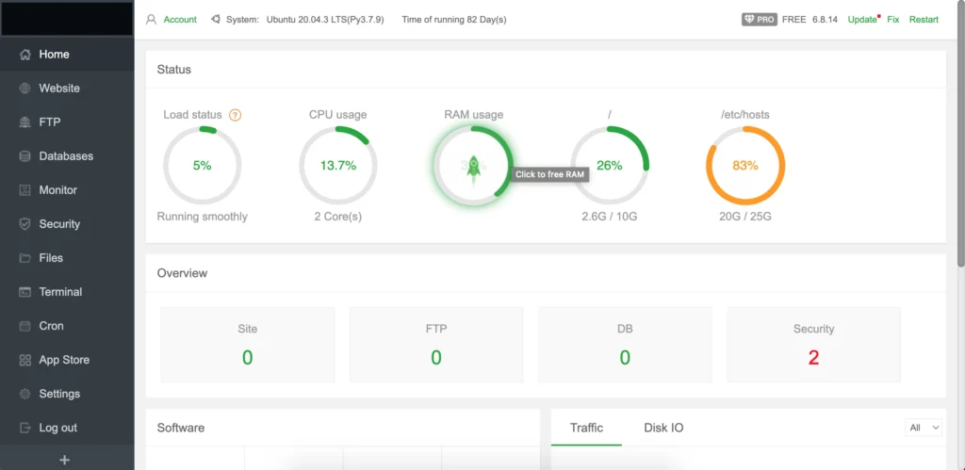Click the PRO diamond badge
965x470 pixels.
point(760,19)
